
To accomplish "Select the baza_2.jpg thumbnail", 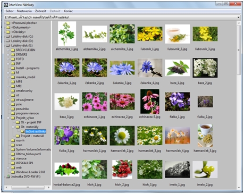I will (205, 68).
